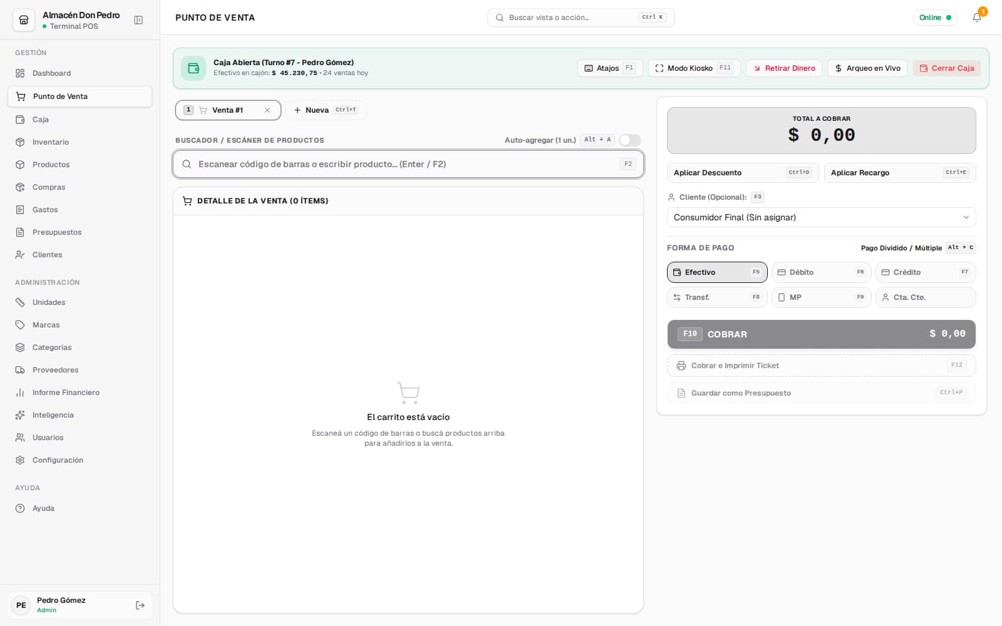The width and height of the screenshot is (1002, 626).
Task: Collapse the sidebar with the panel icon
Action: click(x=138, y=20)
